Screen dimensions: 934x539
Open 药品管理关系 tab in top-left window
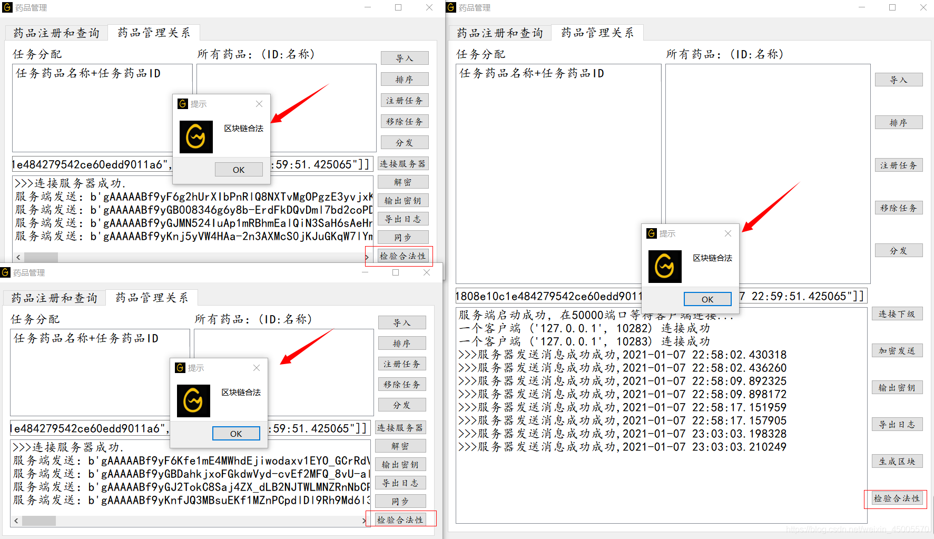click(x=154, y=32)
